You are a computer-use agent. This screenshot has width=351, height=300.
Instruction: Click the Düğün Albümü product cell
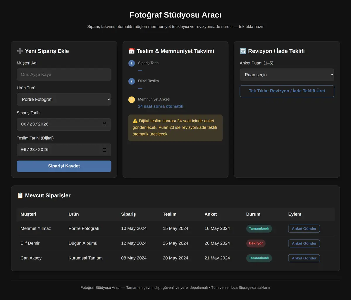(83, 243)
